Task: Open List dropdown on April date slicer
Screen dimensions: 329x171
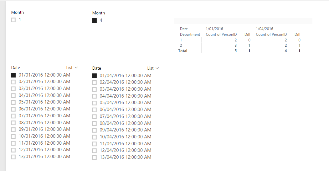Action: click(153, 68)
